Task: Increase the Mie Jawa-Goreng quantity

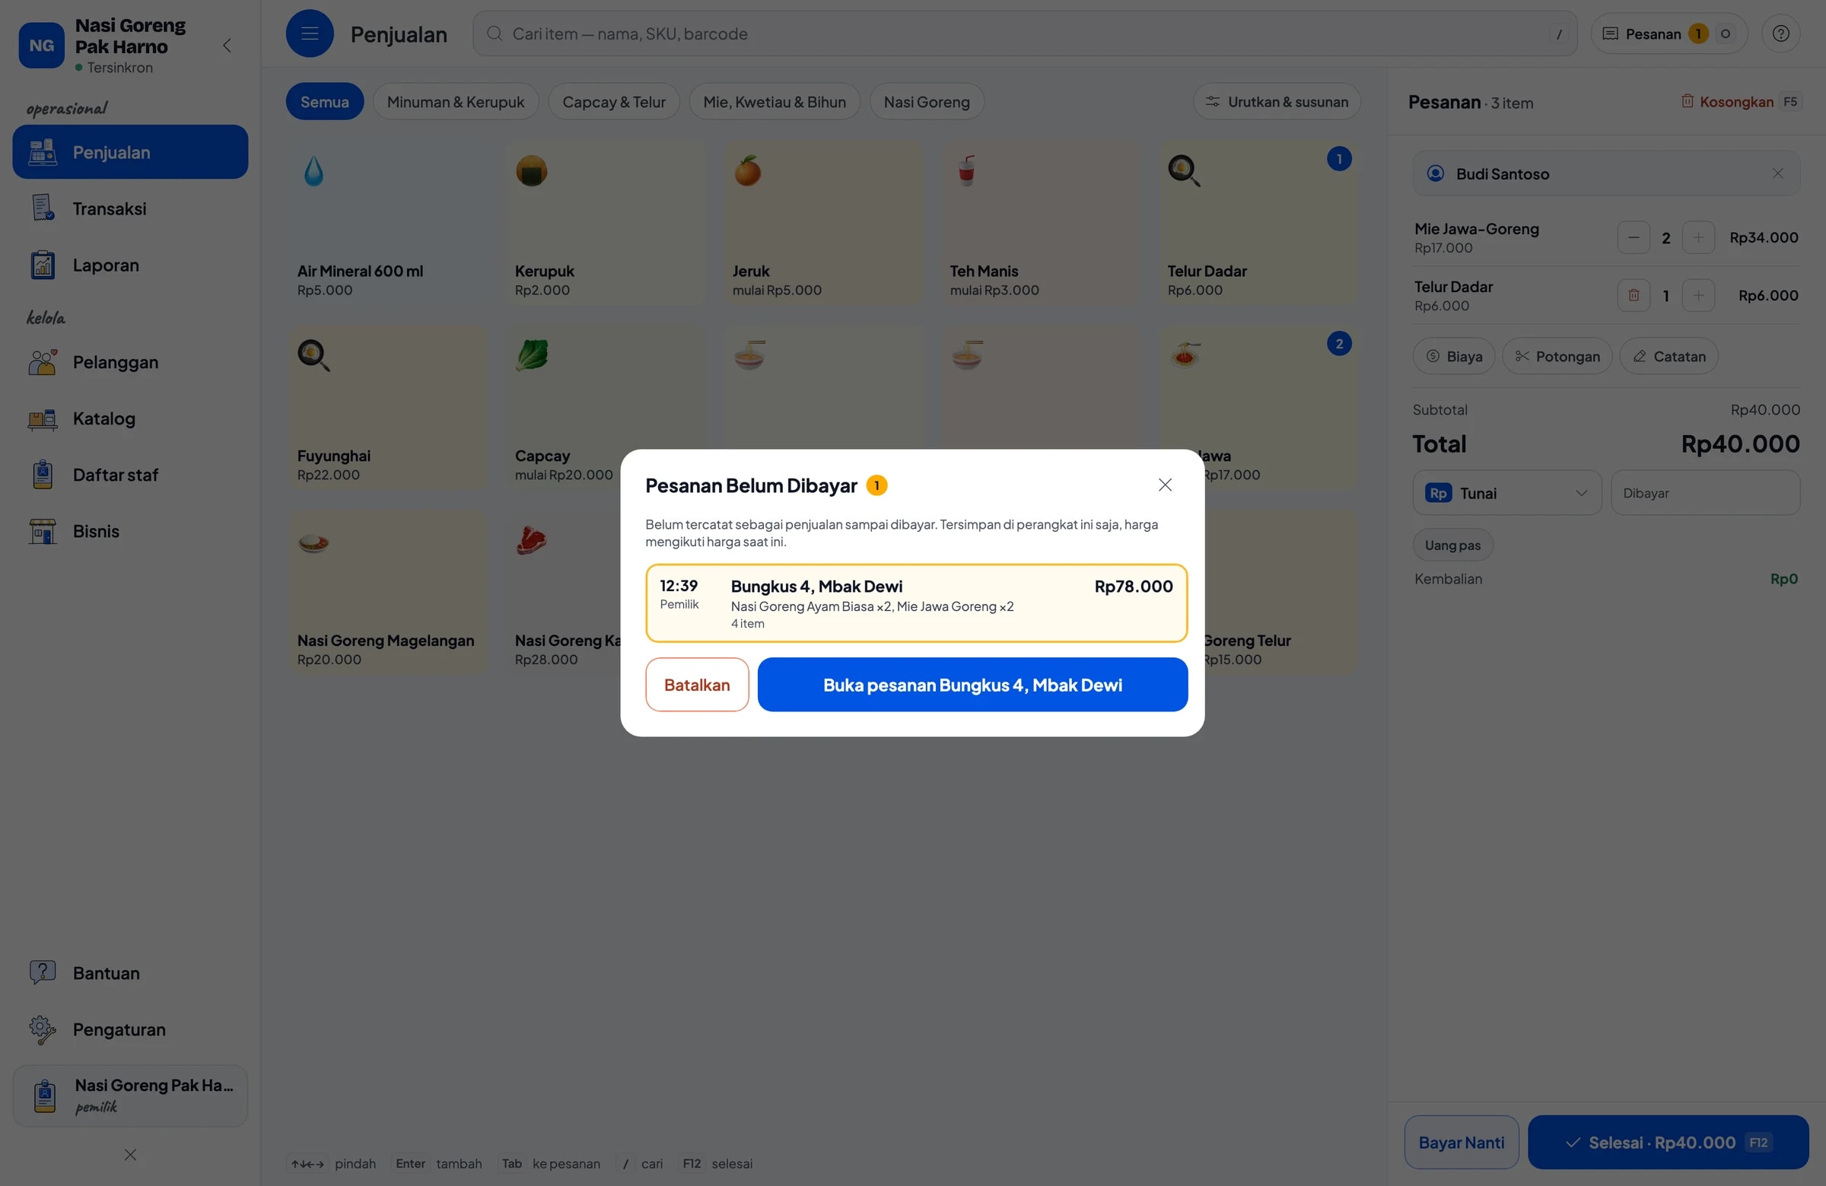Action: pyautogui.click(x=1697, y=237)
